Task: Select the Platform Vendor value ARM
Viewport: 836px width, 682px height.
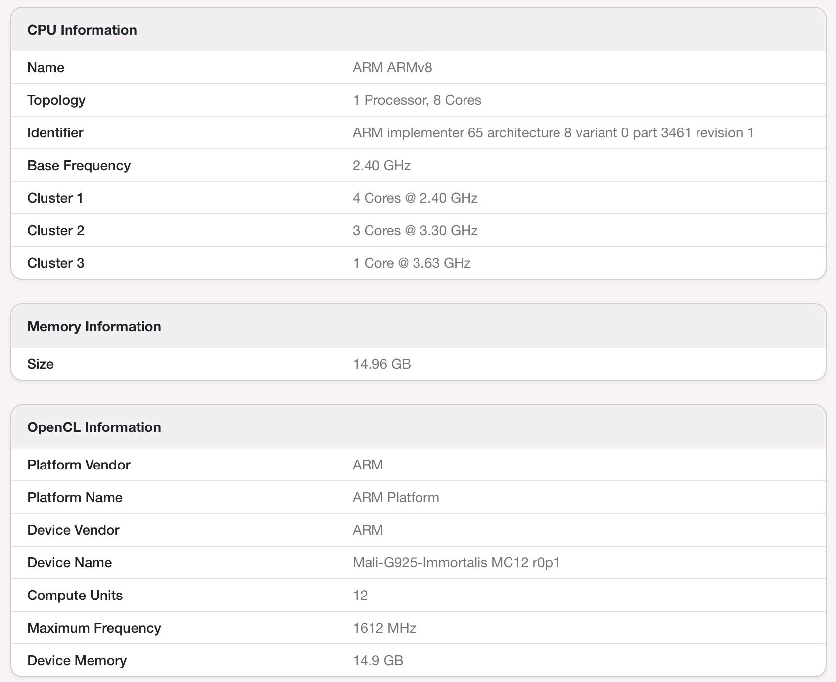Action: [x=368, y=465]
